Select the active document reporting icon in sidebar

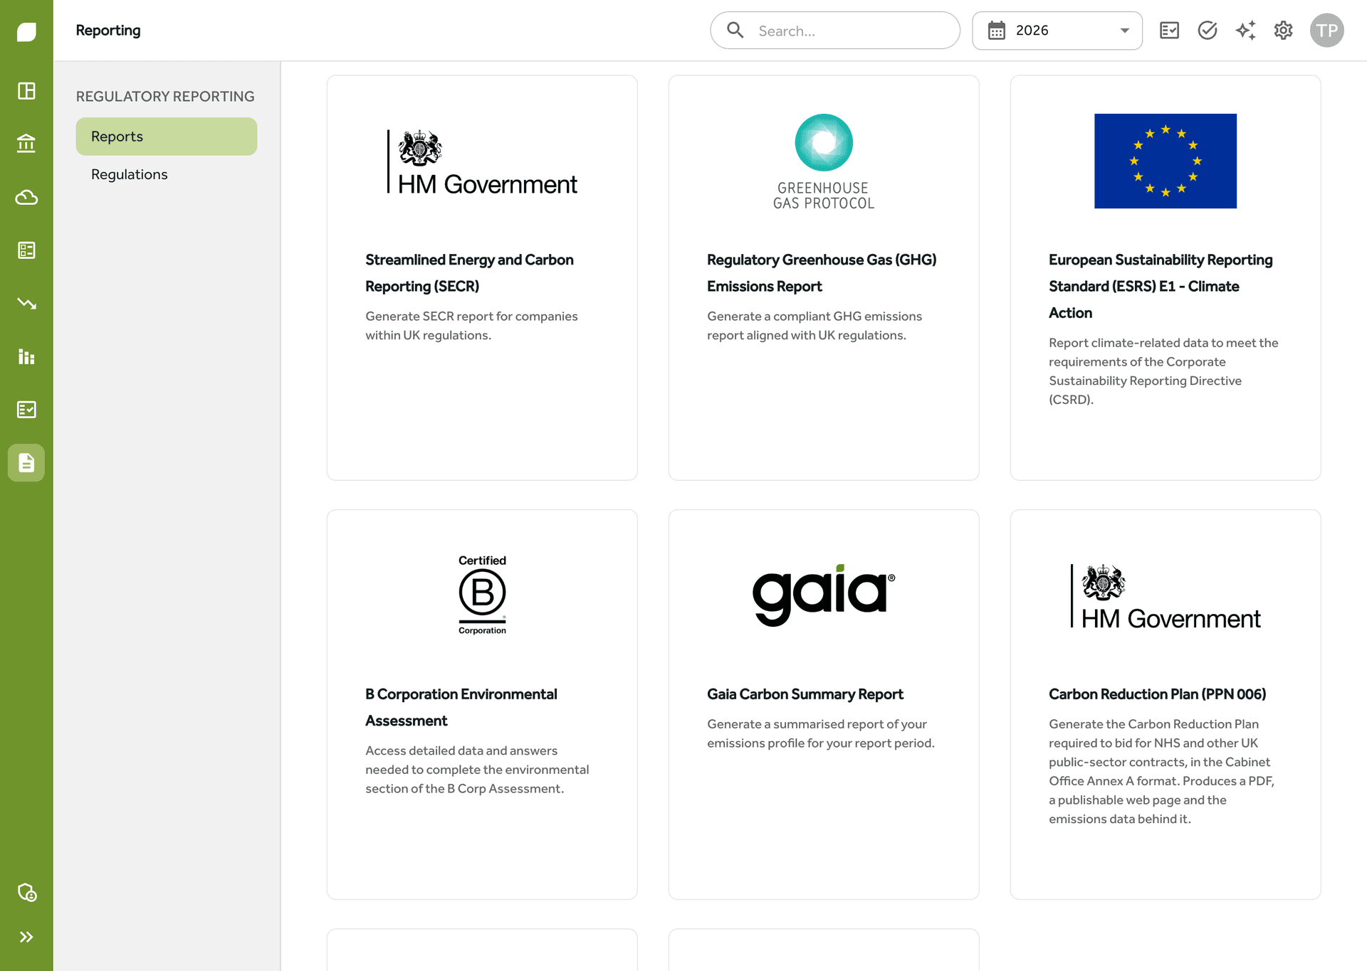(26, 463)
